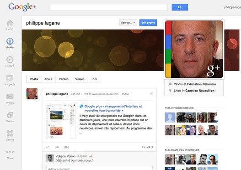Click the share arrow under the post
Image resolution: width=241 pixels, height=170 pixels.
click(57, 147)
